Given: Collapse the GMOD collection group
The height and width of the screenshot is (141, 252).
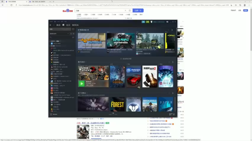Looking at the screenshot, I should [50, 41].
